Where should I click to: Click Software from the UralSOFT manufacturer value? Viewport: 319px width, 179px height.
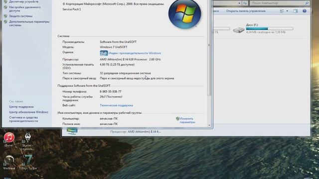coord(118,42)
